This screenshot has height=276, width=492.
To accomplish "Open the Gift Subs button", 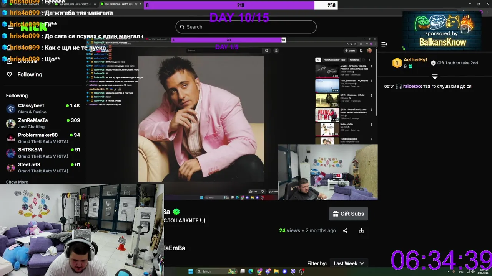I will 349,214.
